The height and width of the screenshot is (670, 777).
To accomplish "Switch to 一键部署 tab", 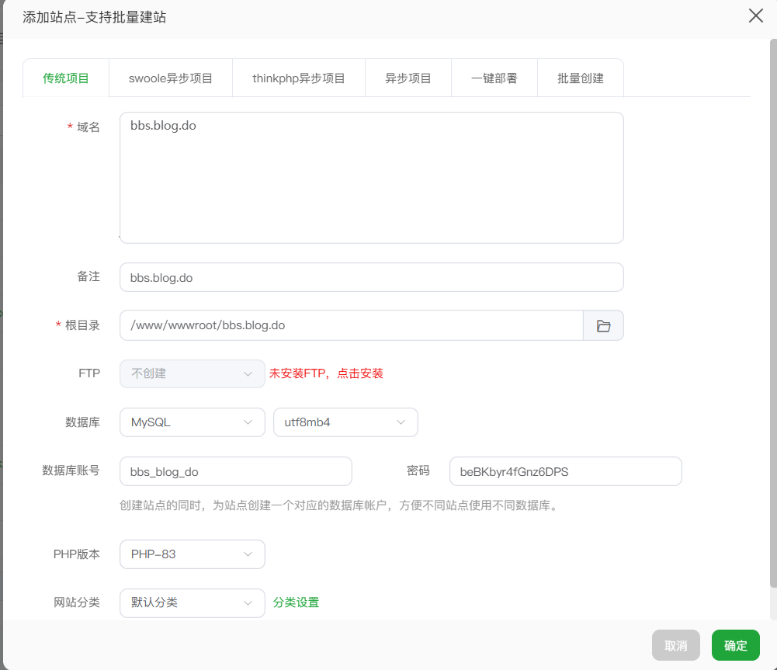I will pos(494,78).
